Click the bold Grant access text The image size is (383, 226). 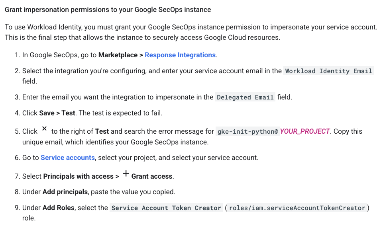(152, 176)
